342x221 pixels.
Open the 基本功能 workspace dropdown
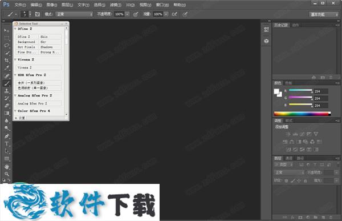[x=324, y=14]
